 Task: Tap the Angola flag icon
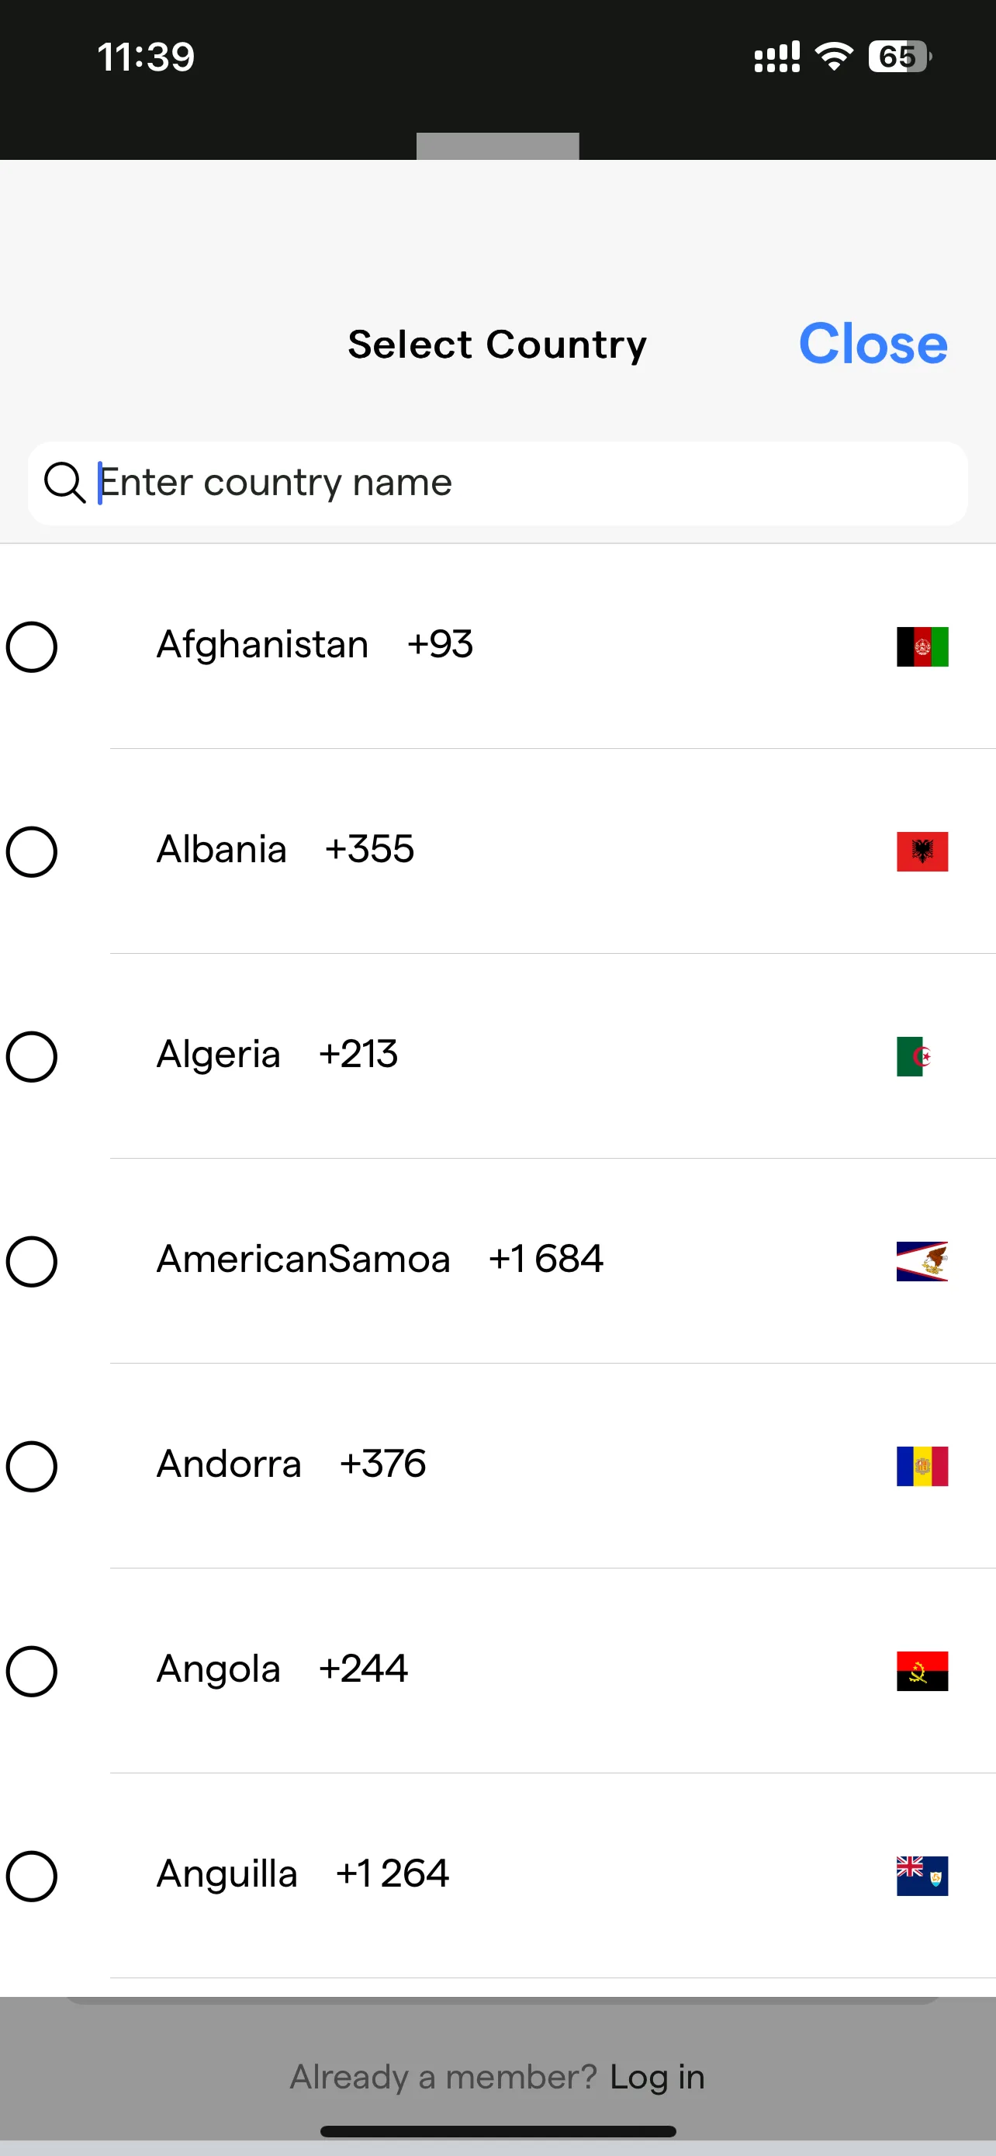[x=922, y=1672]
